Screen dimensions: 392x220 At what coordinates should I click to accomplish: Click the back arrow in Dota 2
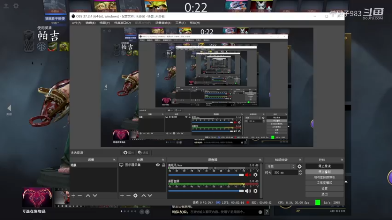click(9, 108)
